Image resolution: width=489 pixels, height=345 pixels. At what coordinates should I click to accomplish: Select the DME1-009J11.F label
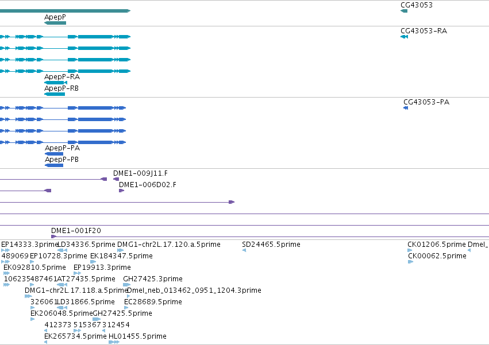[x=140, y=173]
